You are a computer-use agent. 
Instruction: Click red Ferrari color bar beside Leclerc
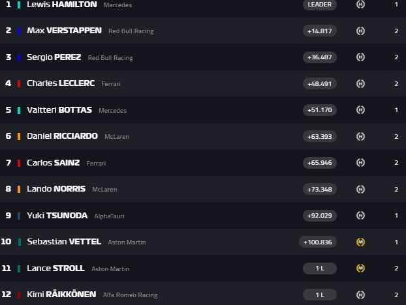[x=20, y=83]
